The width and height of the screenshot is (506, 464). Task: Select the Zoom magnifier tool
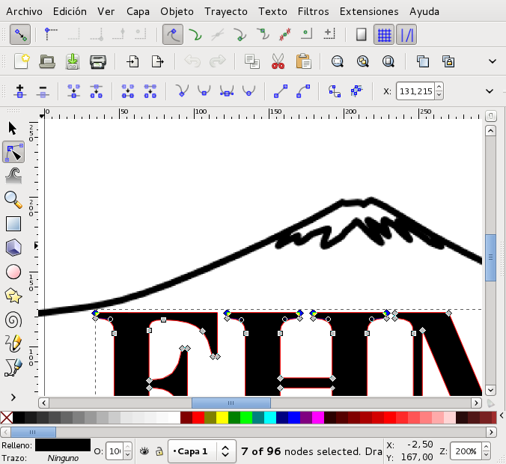tap(13, 200)
